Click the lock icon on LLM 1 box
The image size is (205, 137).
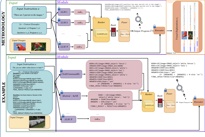tap(59, 9)
